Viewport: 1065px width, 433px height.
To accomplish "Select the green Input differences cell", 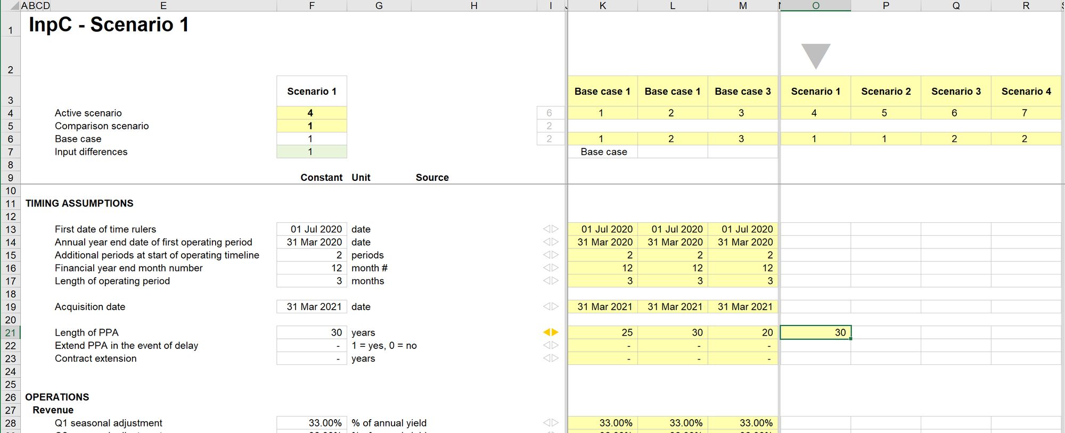I will point(312,152).
